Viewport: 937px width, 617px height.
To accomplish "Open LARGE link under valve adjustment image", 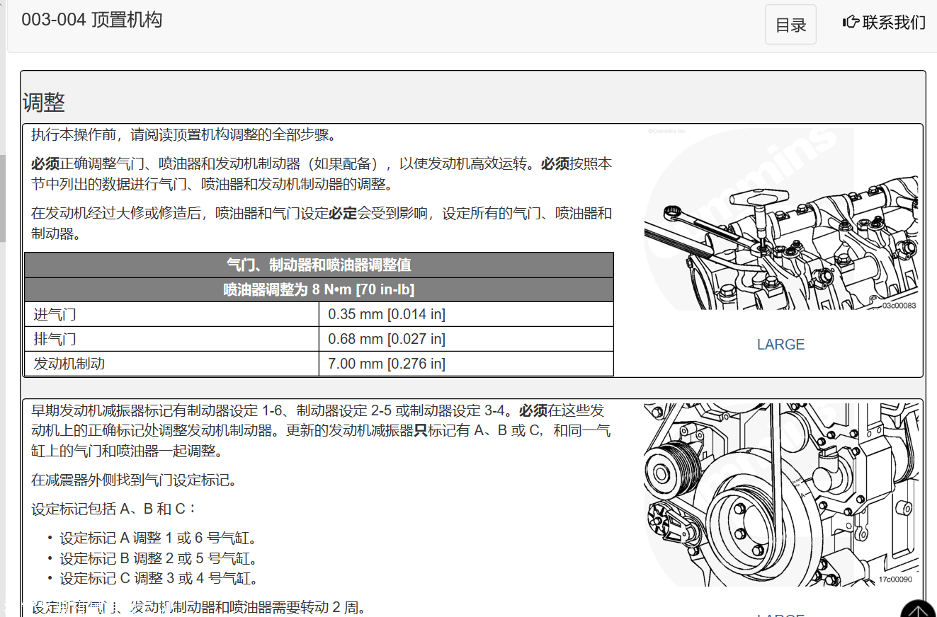I will coord(780,345).
